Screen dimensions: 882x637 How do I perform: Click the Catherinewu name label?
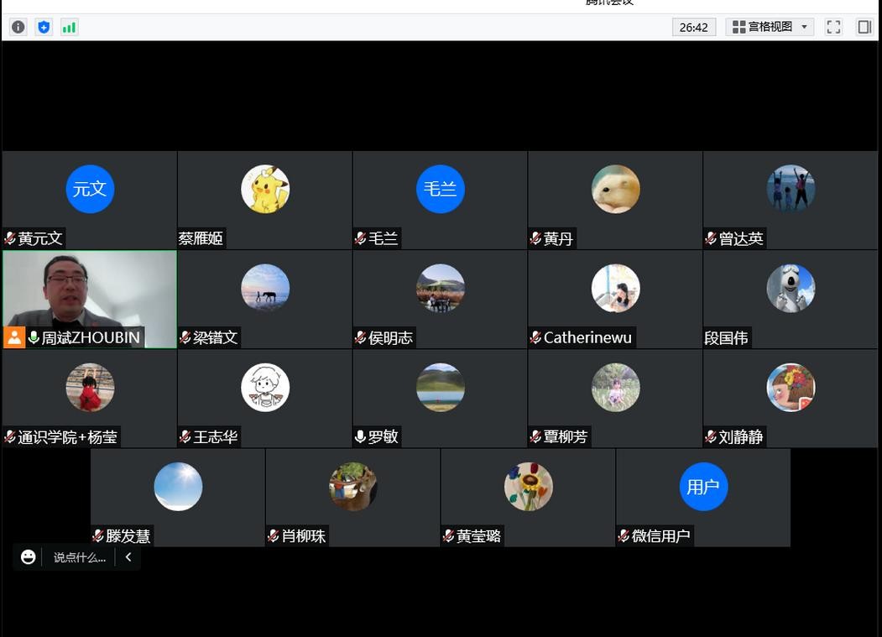click(x=587, y=337)
